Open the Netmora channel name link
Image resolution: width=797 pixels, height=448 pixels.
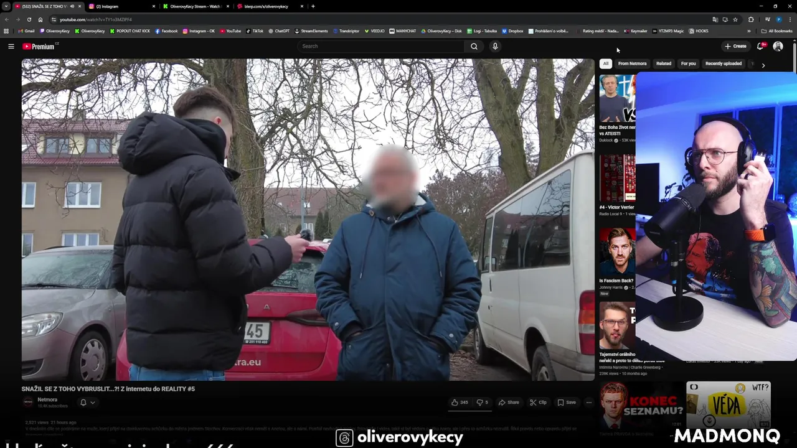[x=47, y=399]
